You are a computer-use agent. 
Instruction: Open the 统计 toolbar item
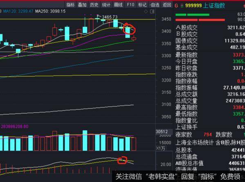point(106,5)
